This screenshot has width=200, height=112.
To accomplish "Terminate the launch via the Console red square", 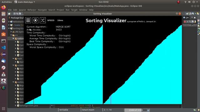I will (185, 21).
